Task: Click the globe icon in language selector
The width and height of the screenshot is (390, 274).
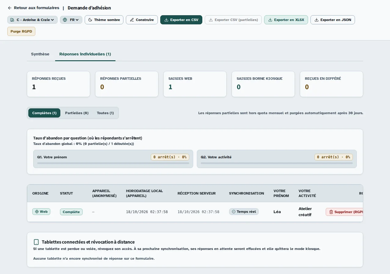Action: click(x=65, y=20)
